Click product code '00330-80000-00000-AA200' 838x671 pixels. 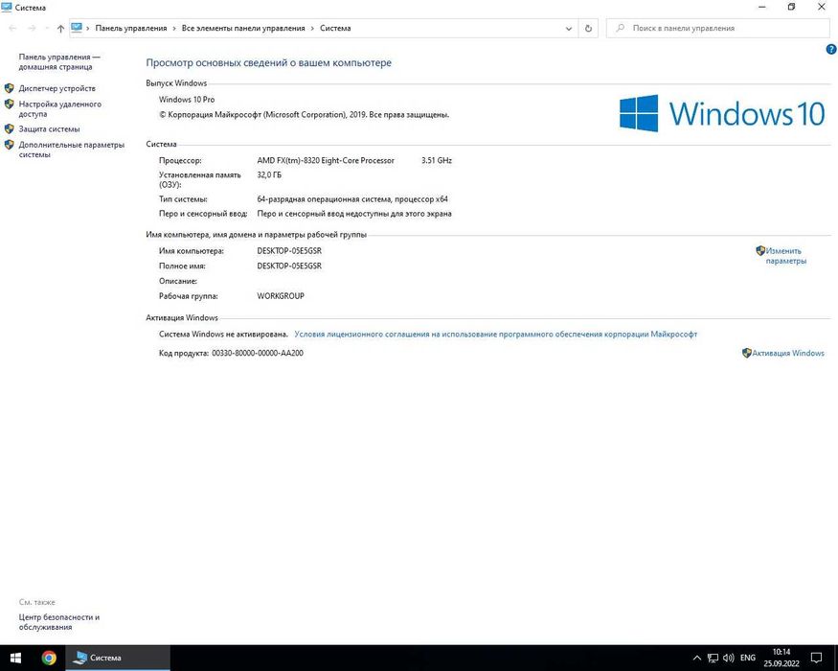pyautogui.click(x=258, y=353)
